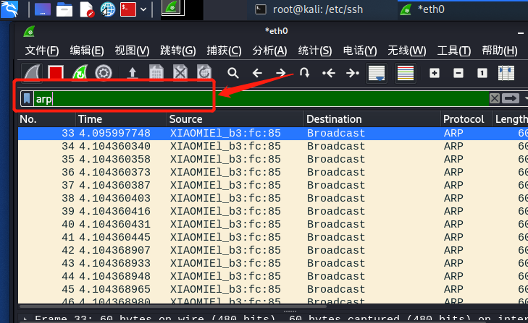Jump to the first packet icon
528x323 pixels.
[328, 73]
